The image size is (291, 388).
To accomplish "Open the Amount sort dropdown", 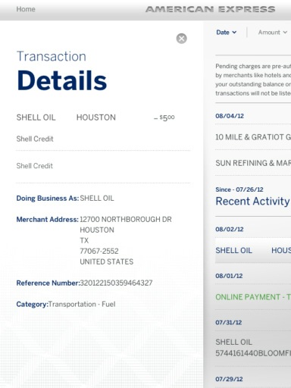I will [x=273, y=33].
